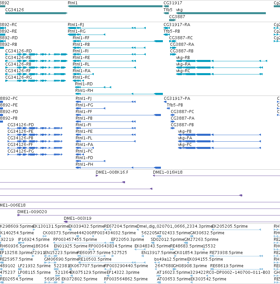
Task: Select protein Rtnl1-PH label
Action: click(84, 164)
